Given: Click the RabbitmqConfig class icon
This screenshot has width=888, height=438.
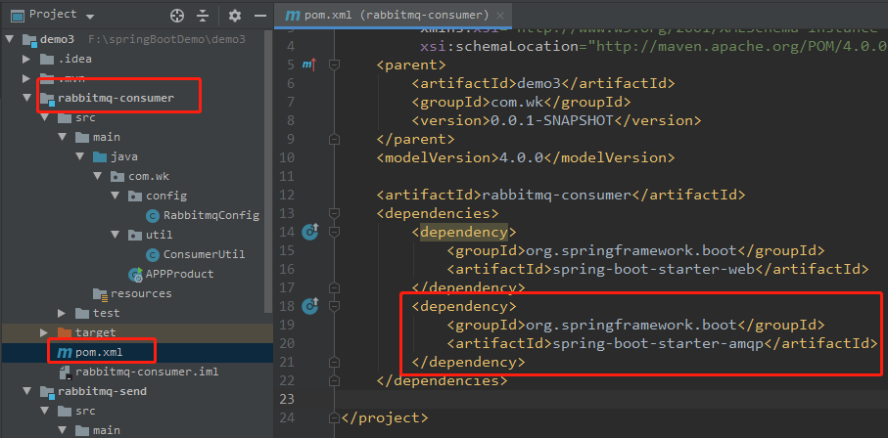Looking at the screenshot, I should click(153, 216).
